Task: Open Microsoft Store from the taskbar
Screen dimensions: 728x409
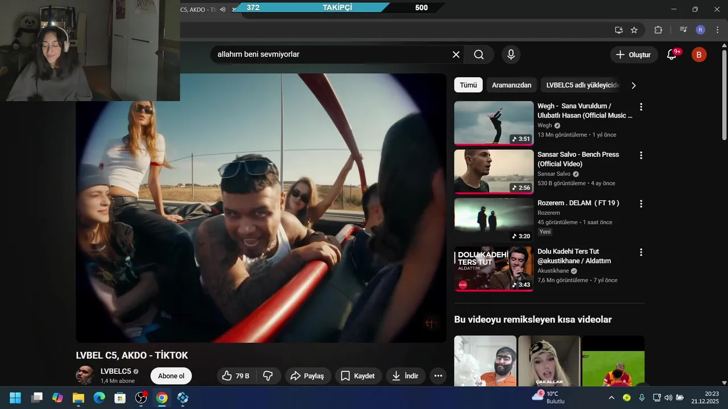Action: (x=120, y=398)
